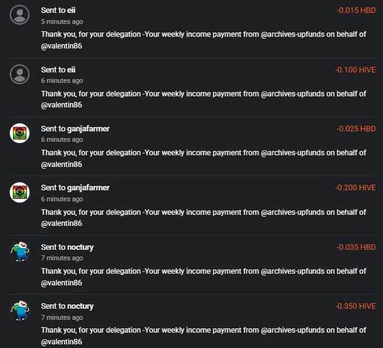
Task: Click the memo text of the 0.350 HIVE transfer
Action: pos(204,336)
